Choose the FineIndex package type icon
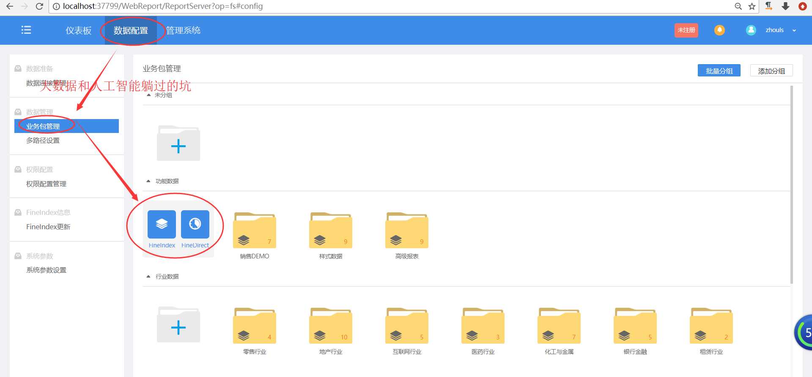 point(162,224)
